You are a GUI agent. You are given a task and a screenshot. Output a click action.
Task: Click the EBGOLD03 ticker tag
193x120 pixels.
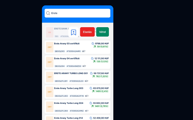(60, 51)
